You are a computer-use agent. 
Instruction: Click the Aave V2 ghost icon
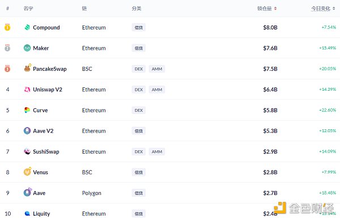27,130
